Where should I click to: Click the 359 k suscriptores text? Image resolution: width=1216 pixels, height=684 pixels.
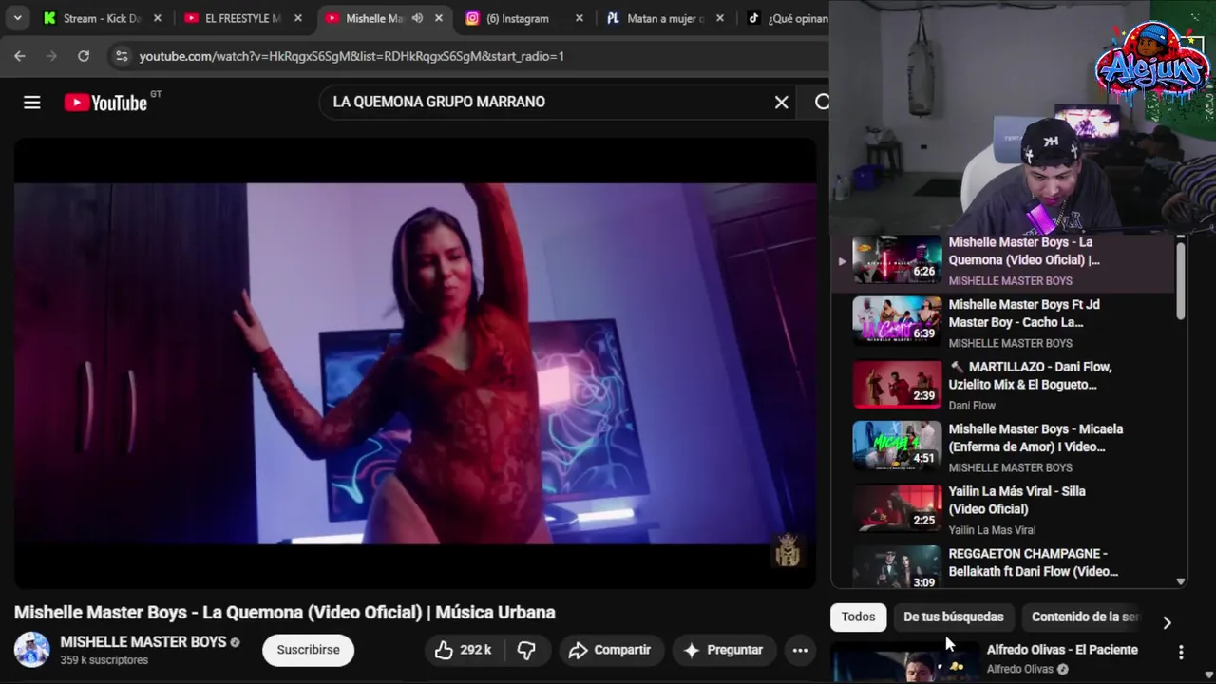[104, 660]
